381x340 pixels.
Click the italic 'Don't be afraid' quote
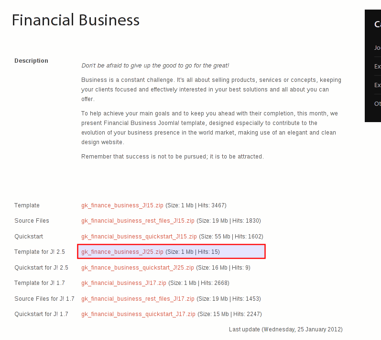coord(155,66)
